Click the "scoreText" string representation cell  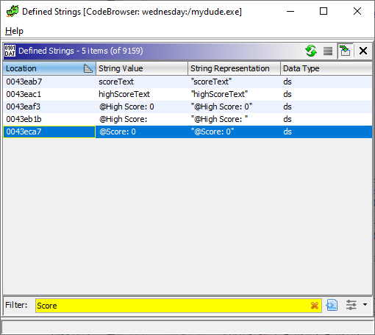[x=211, y=82]
